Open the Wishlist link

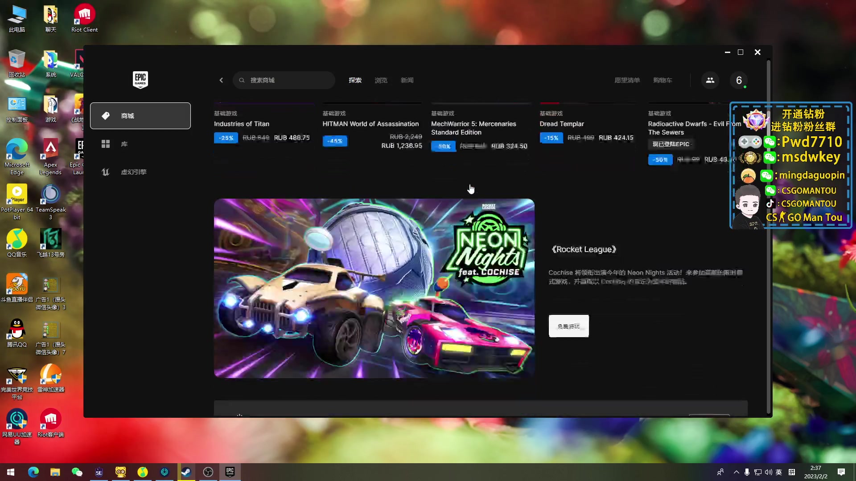point(627,80)
